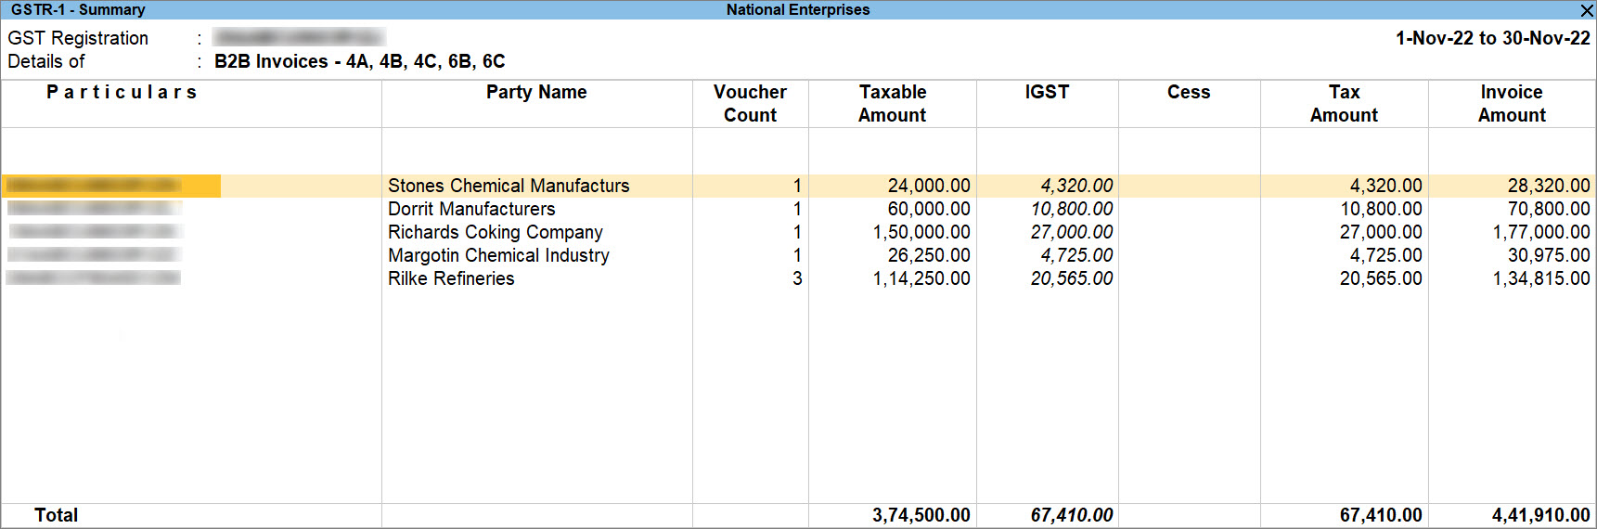1597x529 pixels.
Task: Select taxable amount 24,000.00
Action: pos(929,186)
